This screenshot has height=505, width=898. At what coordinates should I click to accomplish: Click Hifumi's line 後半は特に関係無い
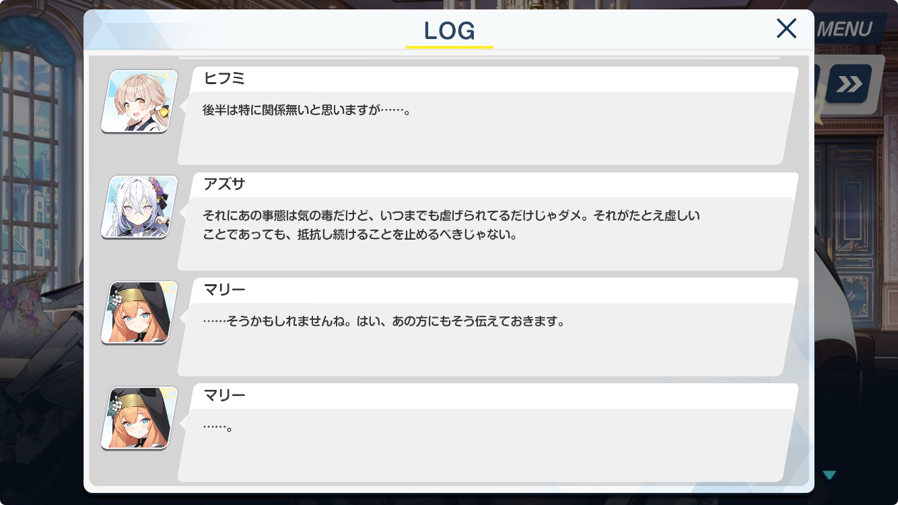306,110
